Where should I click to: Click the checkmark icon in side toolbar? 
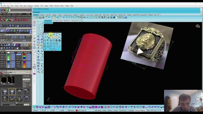coord(42,69)
